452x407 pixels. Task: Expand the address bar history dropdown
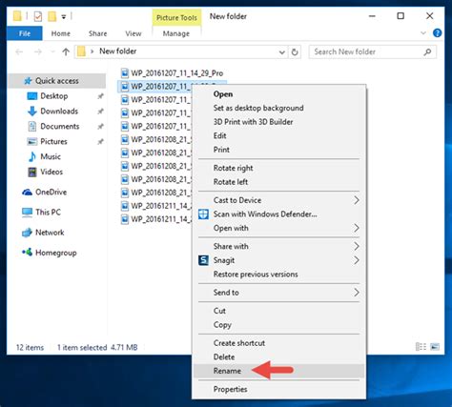point(281,52)
